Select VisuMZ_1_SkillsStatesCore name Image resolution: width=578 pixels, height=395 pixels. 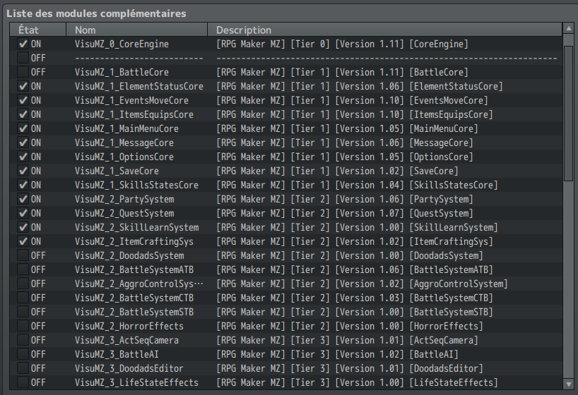click(x=136, y=186)
